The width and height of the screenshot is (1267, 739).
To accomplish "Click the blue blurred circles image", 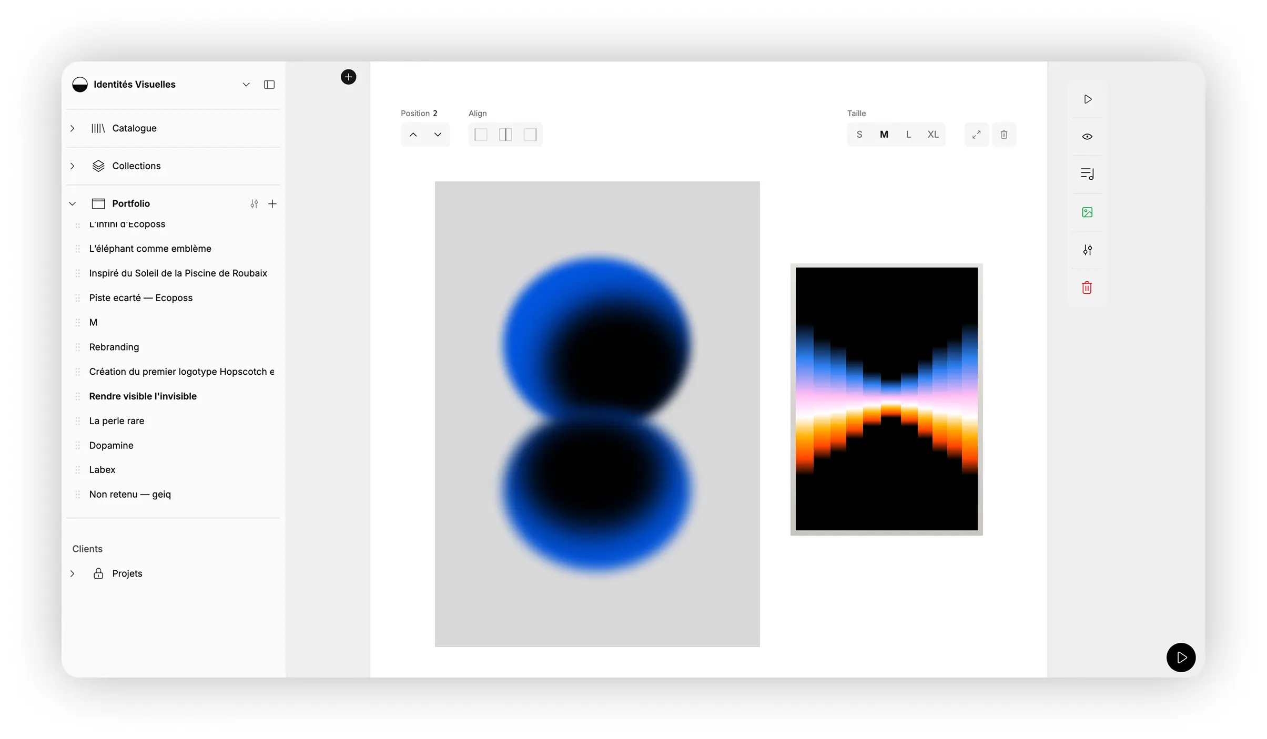I will pyautogui.click(x=597, y=414).
